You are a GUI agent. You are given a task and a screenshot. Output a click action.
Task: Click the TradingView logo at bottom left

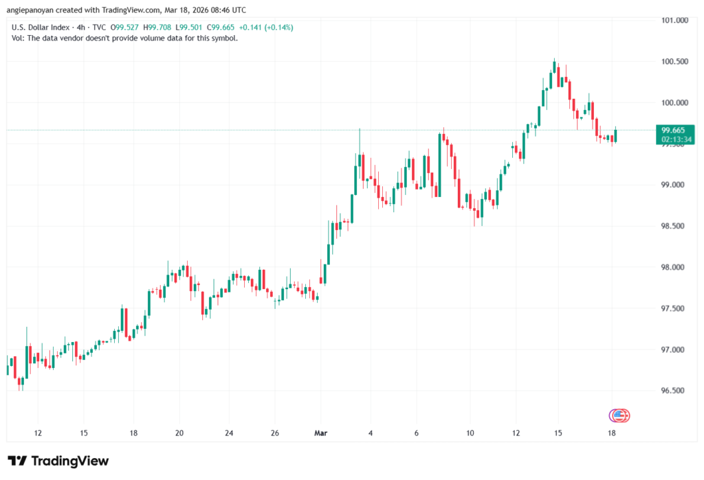click(x=57, y=461)
